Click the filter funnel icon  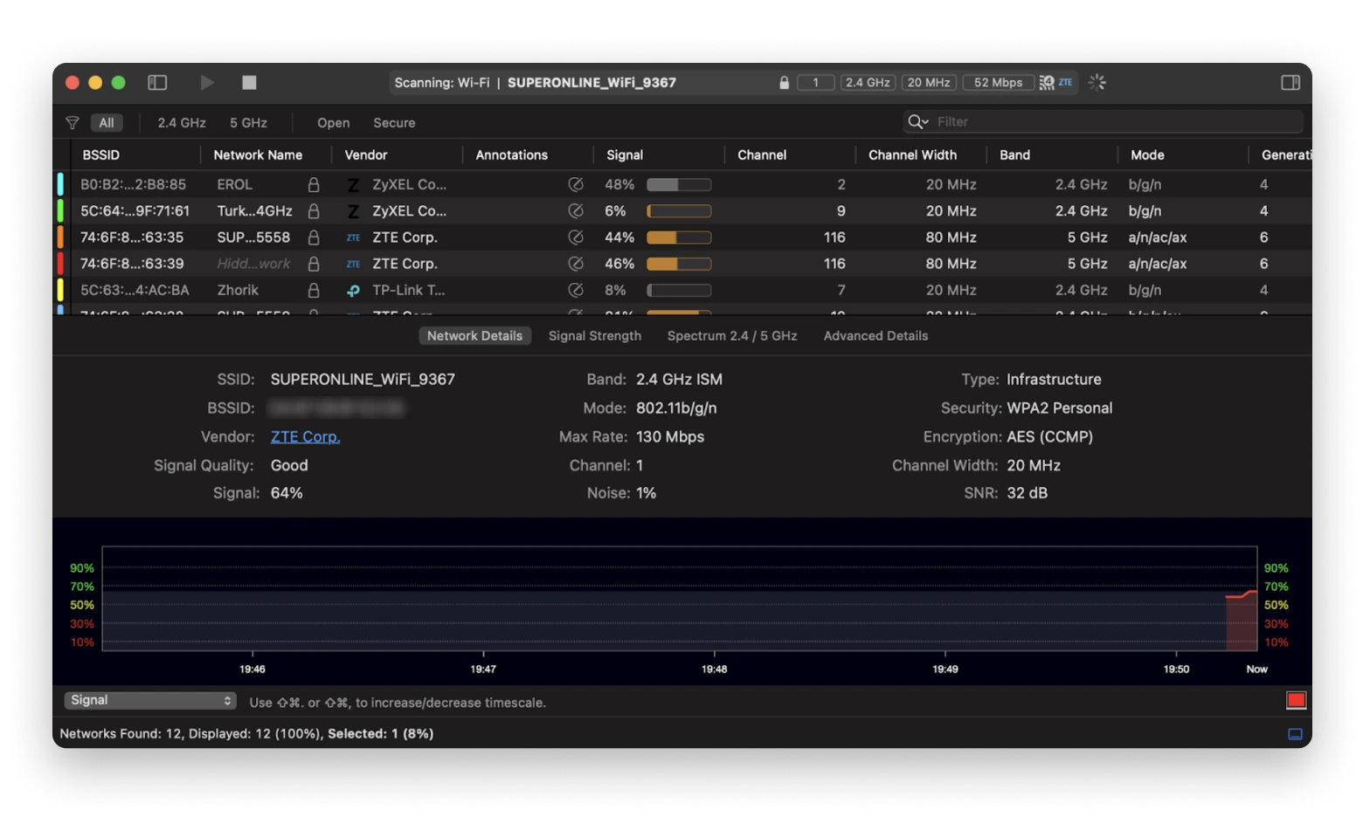click(73, 122)
